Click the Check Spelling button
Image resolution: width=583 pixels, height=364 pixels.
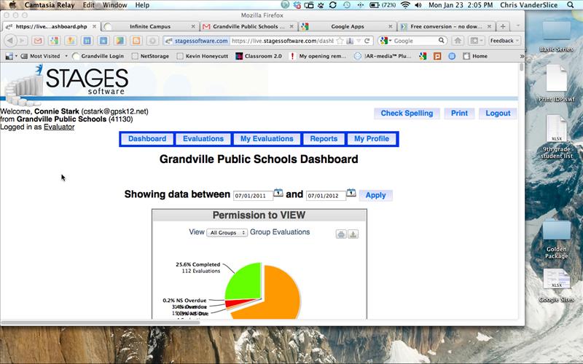click(x=407, y=114)
